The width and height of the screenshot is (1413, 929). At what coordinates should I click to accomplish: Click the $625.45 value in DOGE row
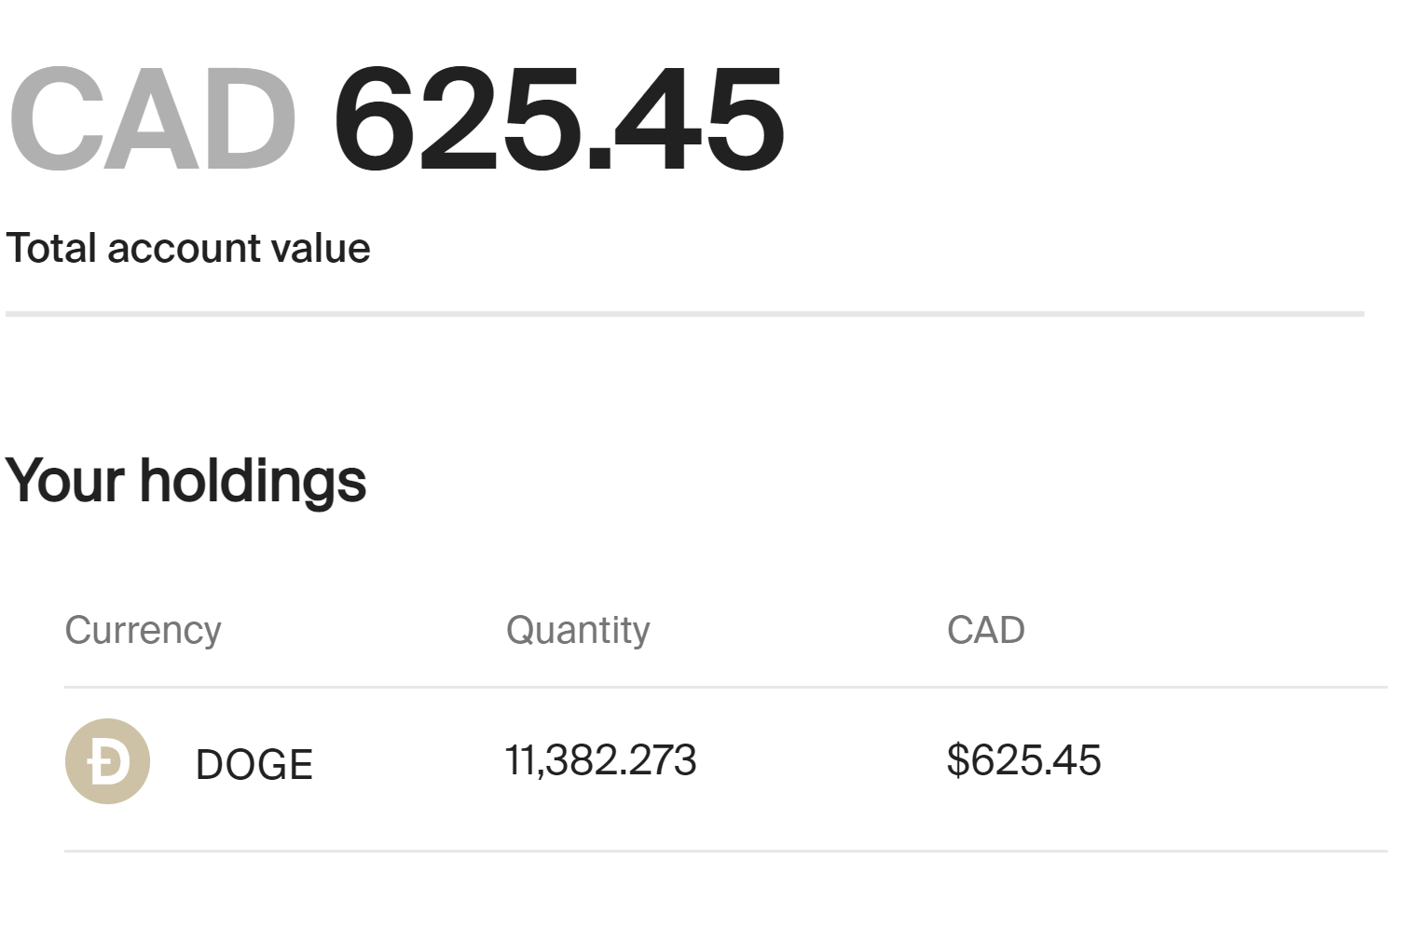(1023, 760)
